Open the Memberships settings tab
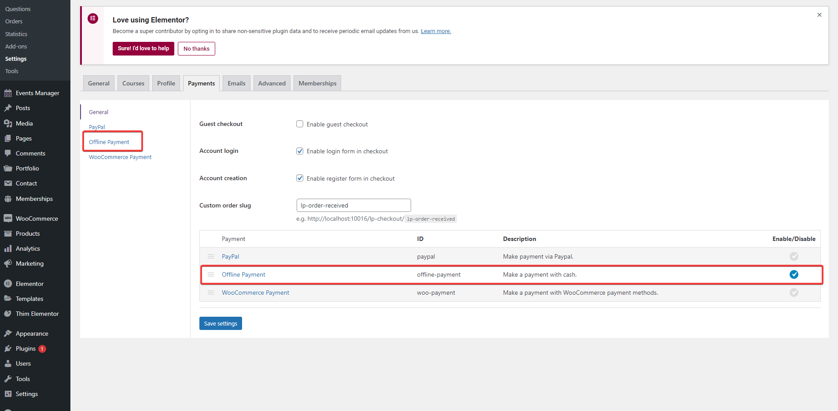838x411 pixels. pyautogui.click(x=317, y=83)
